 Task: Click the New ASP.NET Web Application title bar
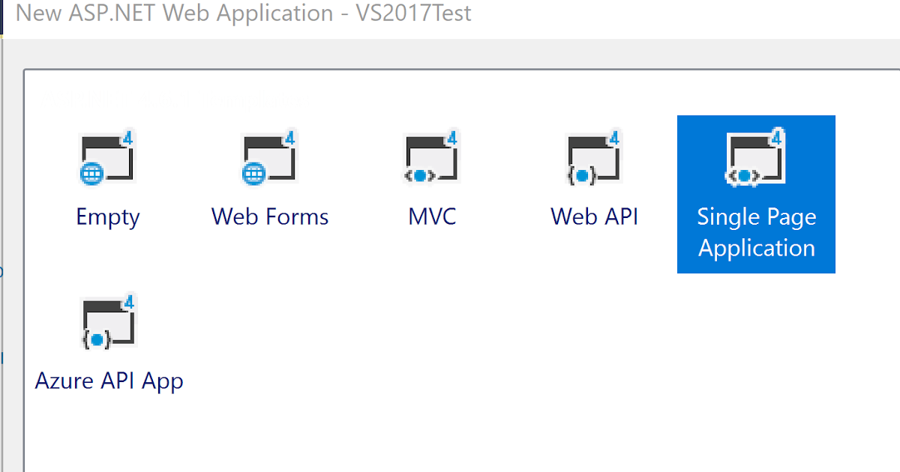244,13
